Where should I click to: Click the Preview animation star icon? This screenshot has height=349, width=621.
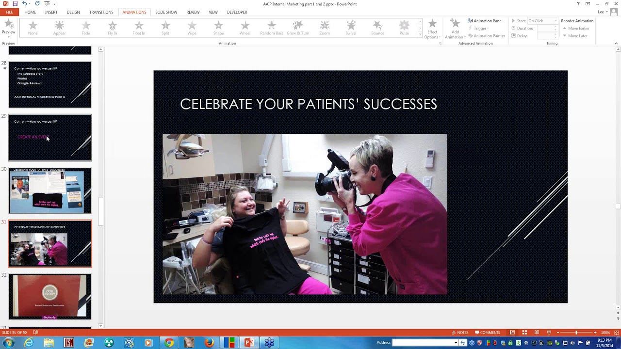8,25
